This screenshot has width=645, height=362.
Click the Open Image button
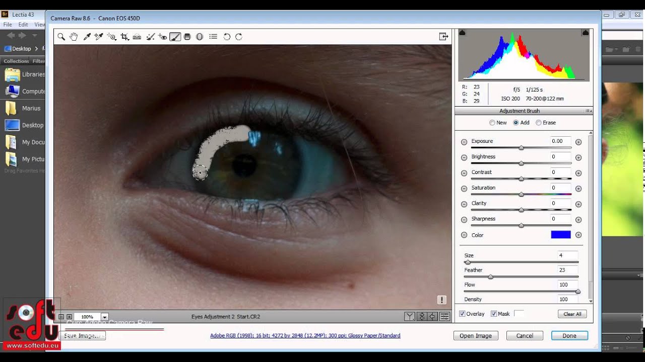pos(476,336)
